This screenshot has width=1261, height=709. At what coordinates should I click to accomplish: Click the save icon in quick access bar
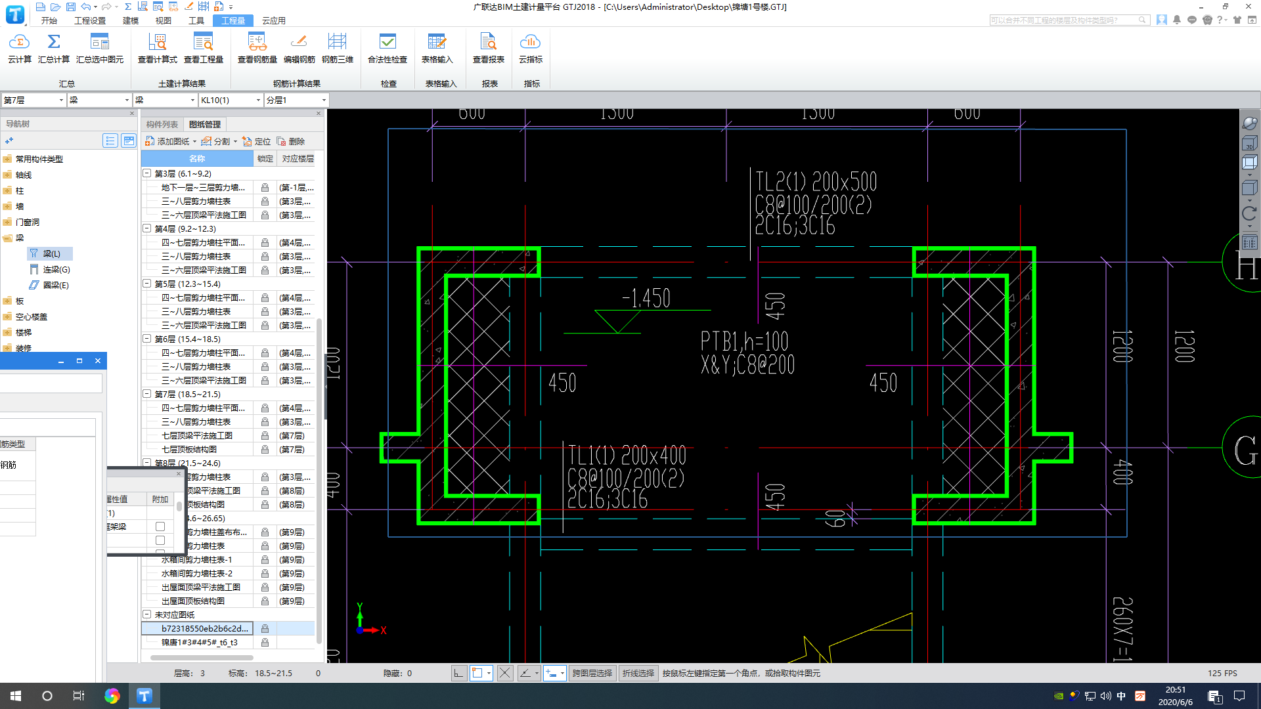point(70,7)
